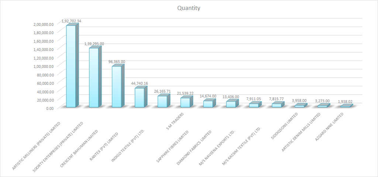This screenshot has width=378, height=177.
Task: Click the ARTISTIC MILLINERS bar in the chart
Action: tap(72, 66)
